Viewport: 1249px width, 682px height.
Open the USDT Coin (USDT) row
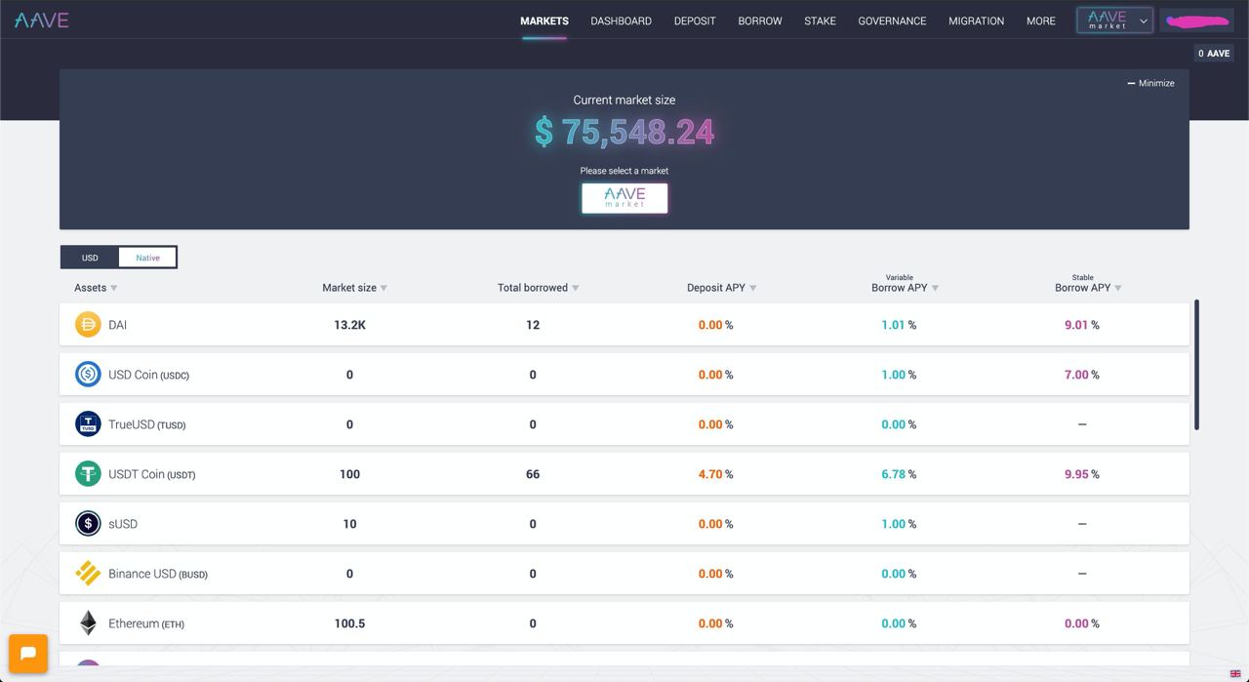pyautogui.click(x=624, y=473)
